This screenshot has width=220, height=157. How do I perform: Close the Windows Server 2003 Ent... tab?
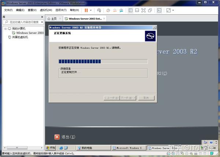(x=104, y=18)
